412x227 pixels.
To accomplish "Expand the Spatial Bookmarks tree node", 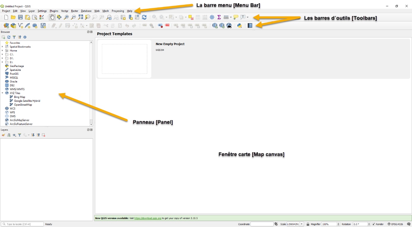I will [2, 47].
